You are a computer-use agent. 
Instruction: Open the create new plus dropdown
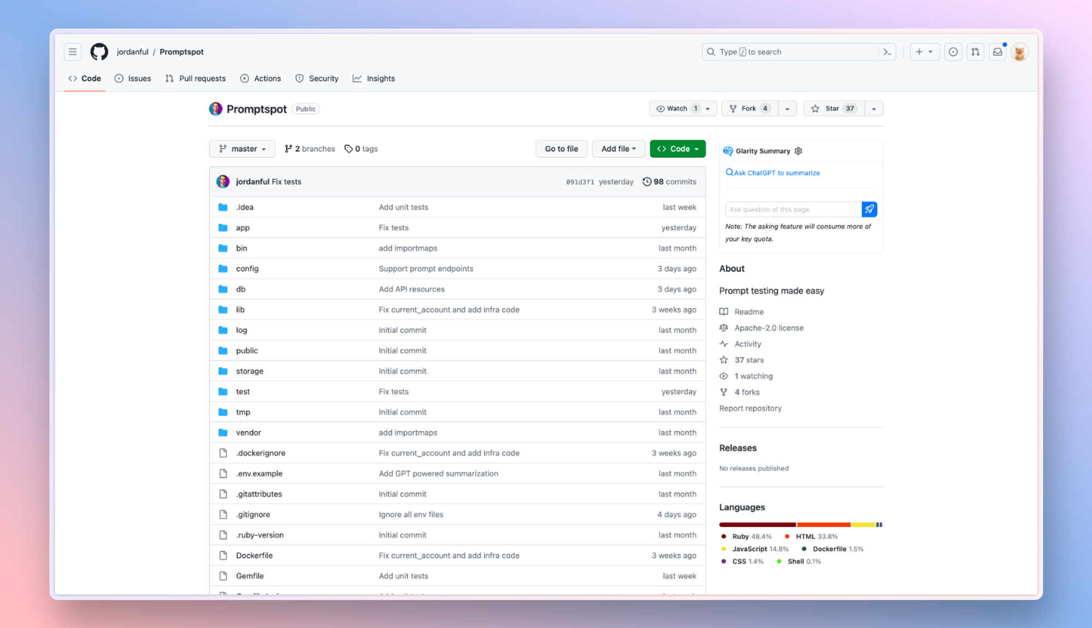(924, 52)
